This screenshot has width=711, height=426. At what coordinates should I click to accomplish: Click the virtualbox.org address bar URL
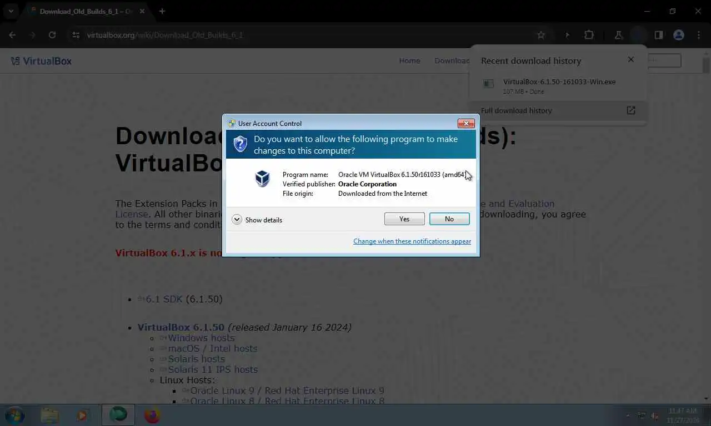(x=165, y=35)
